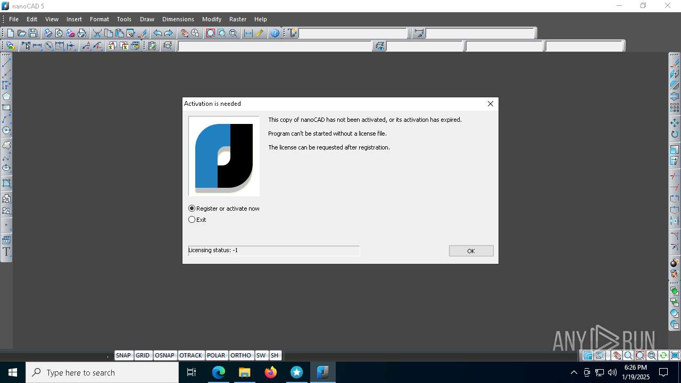
Task: Open the last properties combo on the second toolbar row
Action: pos(584,46)
